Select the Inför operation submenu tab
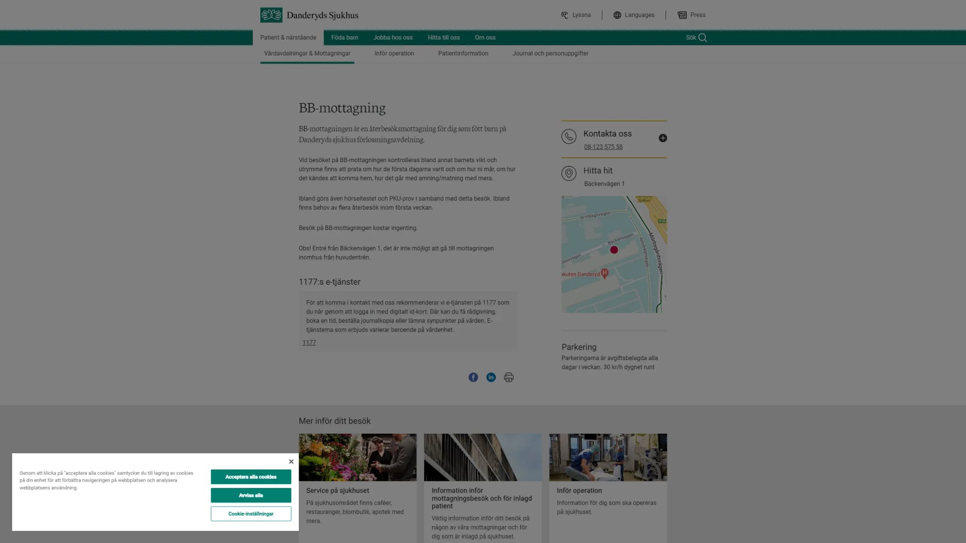The height and width of the screenshot is (543, 966). coord(394,54)
